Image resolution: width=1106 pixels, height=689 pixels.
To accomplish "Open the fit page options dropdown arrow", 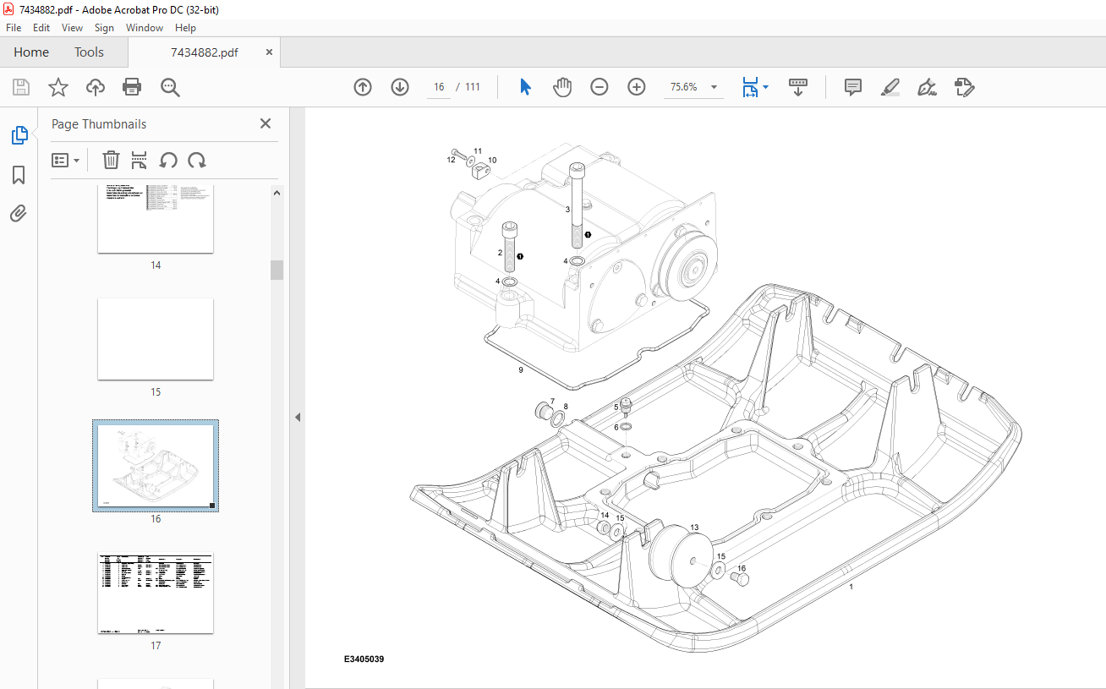I will point(766,87).
